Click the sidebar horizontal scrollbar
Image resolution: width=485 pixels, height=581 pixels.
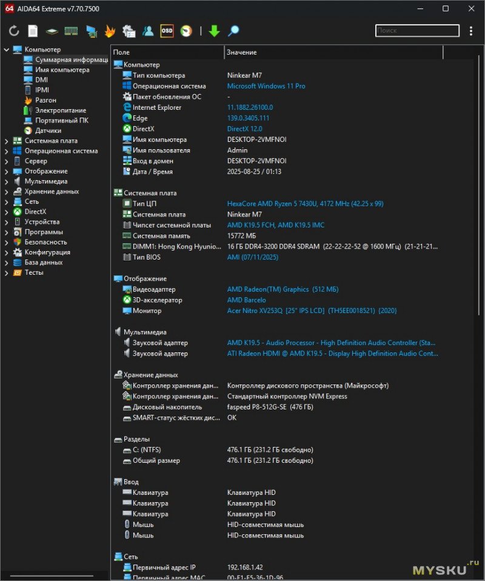52,576
